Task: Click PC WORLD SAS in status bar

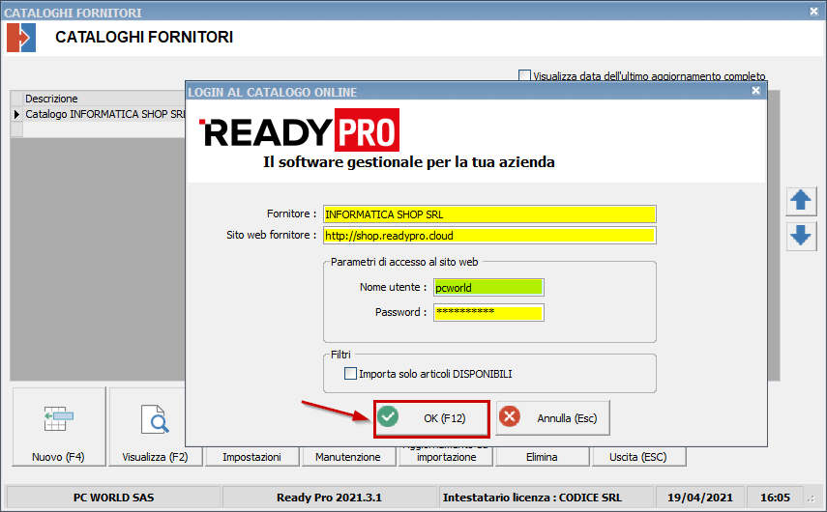Action: [113, 498]
